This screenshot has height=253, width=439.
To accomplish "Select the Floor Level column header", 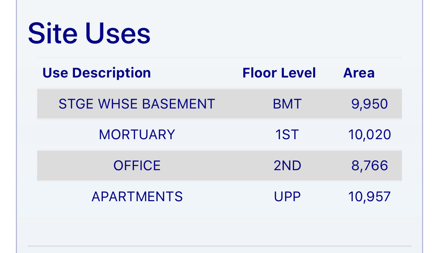I will click(x=279, y=73).
